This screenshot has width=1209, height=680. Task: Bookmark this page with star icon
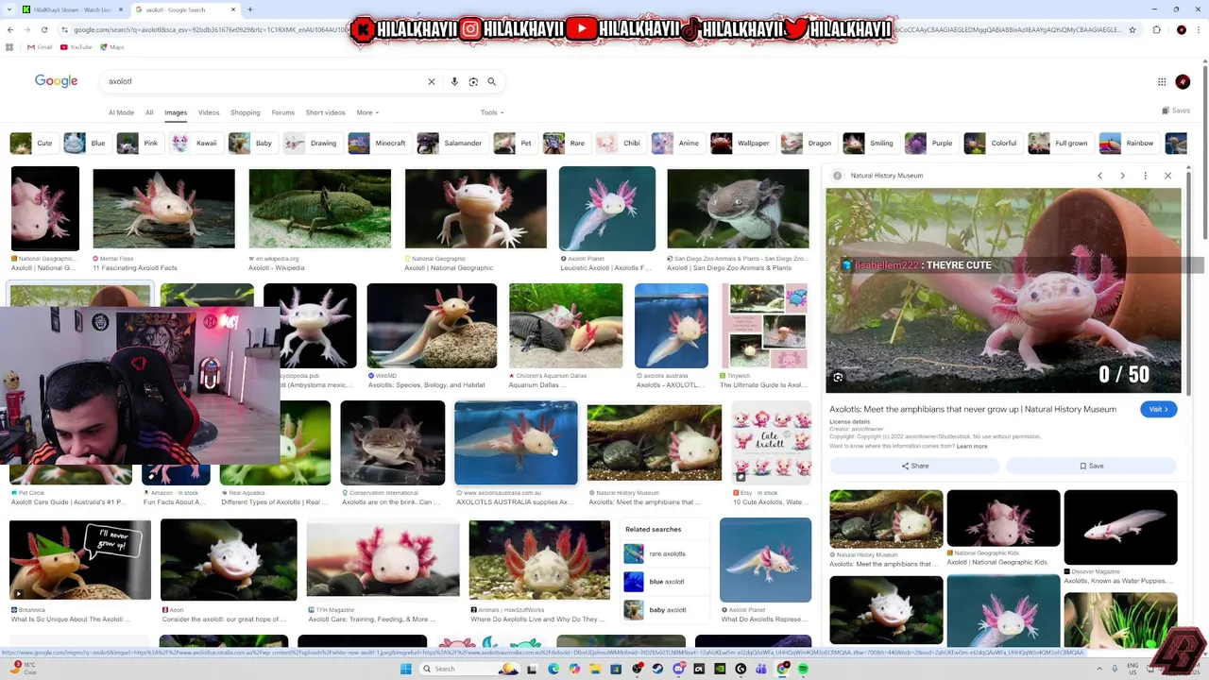coord(1132,30)
